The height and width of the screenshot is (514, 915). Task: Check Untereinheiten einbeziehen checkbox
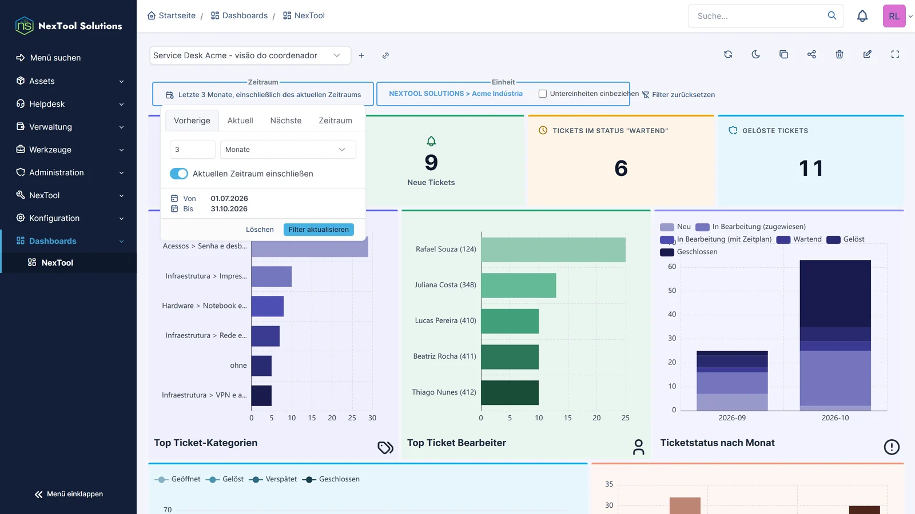pyautogui.click(x=543, y=94)
